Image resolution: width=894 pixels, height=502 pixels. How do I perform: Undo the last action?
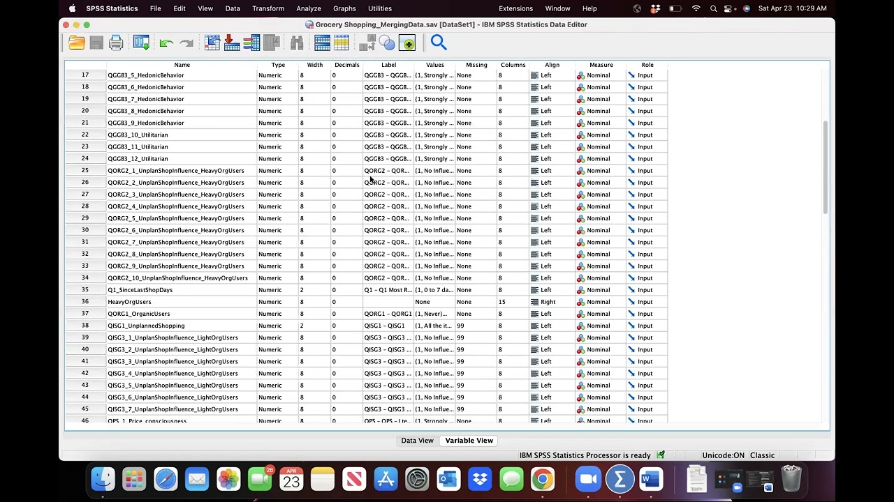tap(166, 43)
